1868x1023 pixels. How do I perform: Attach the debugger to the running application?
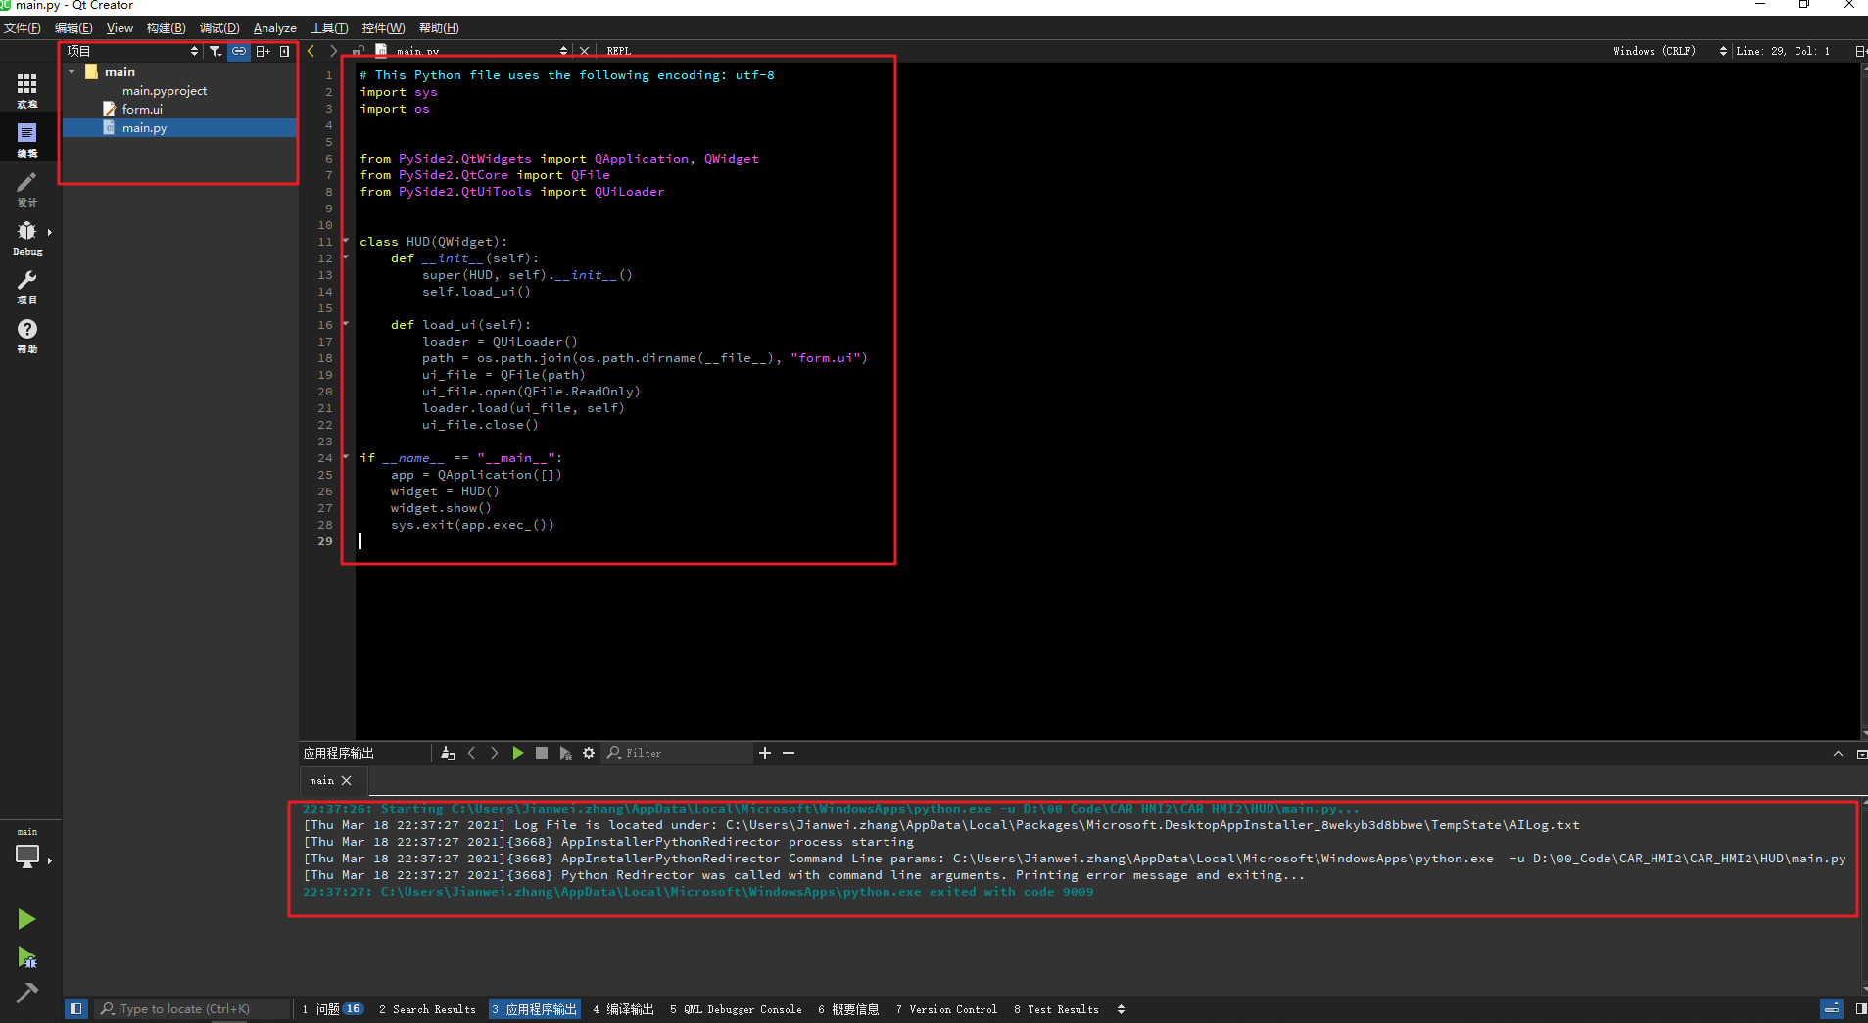click(565, 753)
